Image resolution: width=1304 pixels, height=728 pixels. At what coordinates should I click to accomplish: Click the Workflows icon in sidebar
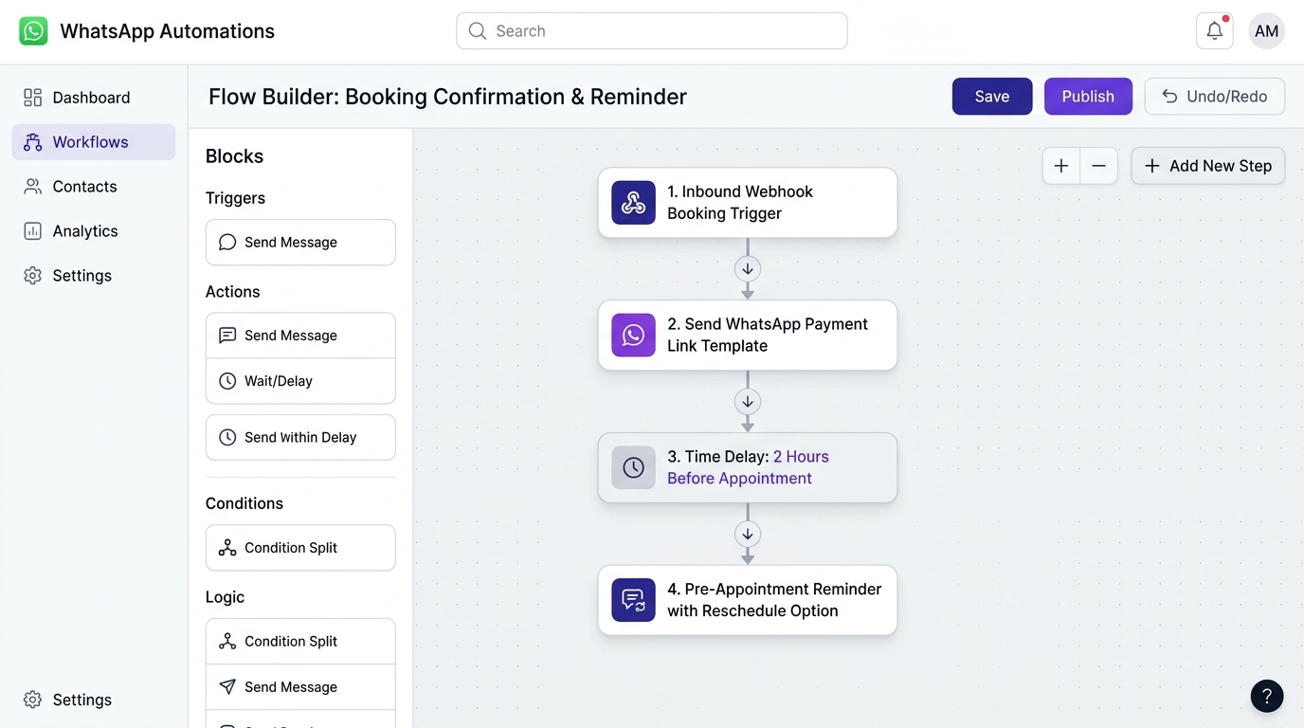point(33,142)
